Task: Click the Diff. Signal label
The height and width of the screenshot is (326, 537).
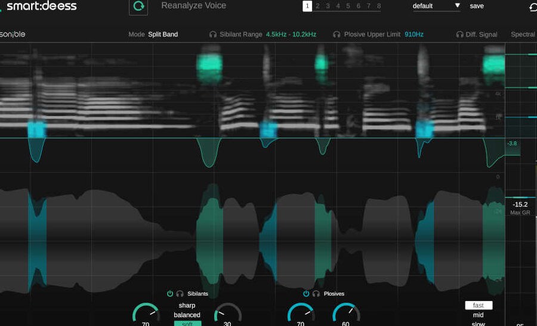Action: tap(481, 34)
